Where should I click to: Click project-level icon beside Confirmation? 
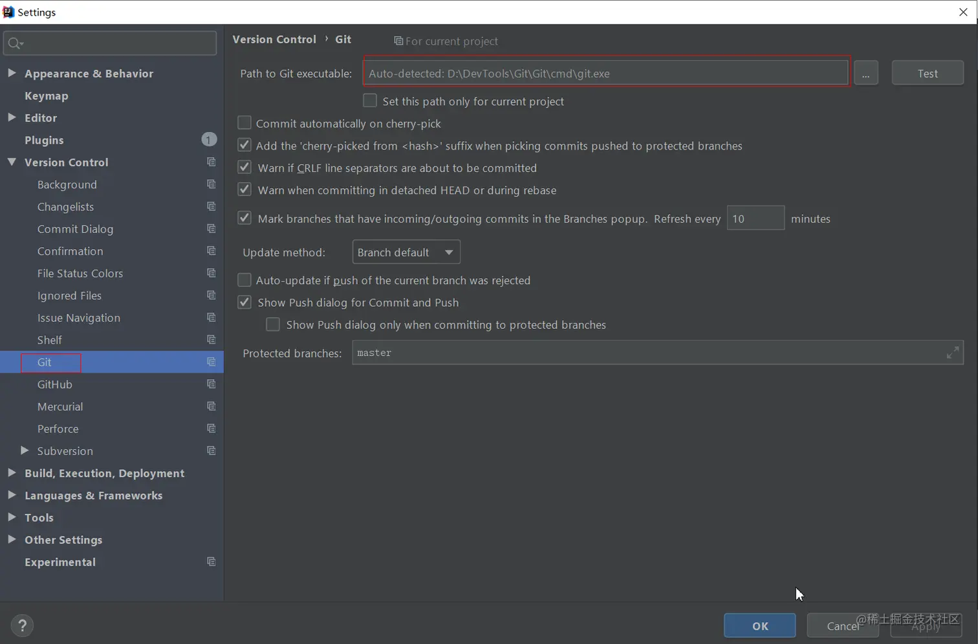[211, 250]
